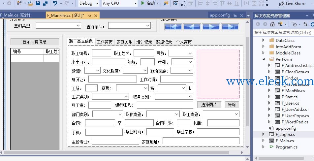Viewport: 314px width, 161px height.
Task: Click the Solution Explorer search box
Action: 283,32
